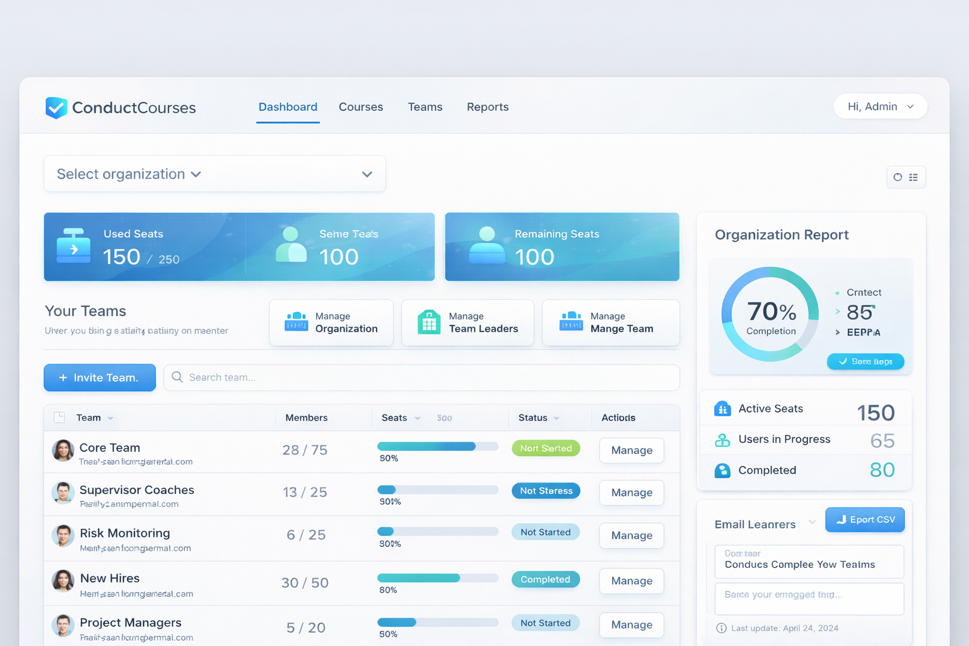
Task: Click the Users in Progress icon
Action: click(722, 440)
